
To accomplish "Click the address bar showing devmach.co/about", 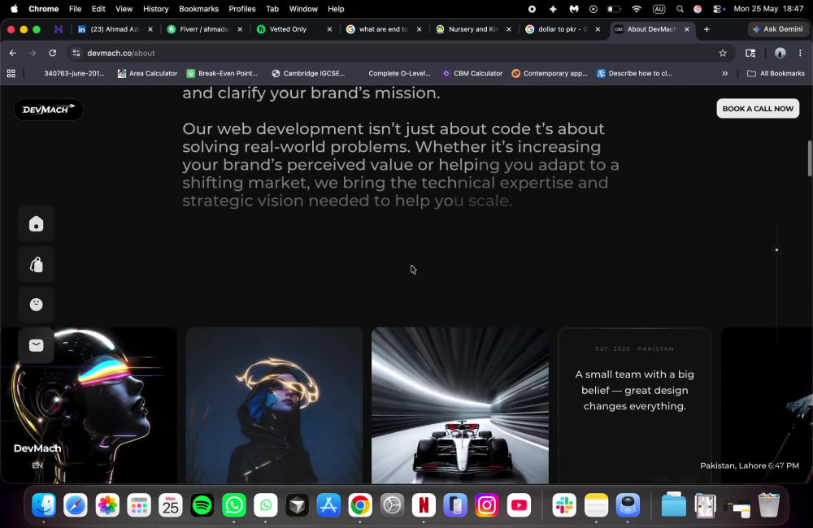I will (x=394, y=53).
